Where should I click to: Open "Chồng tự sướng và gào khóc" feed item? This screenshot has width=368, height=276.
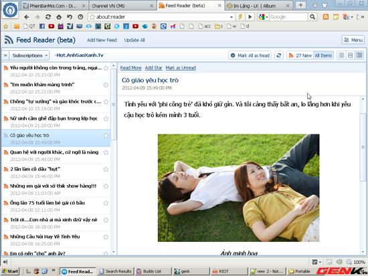56,105
